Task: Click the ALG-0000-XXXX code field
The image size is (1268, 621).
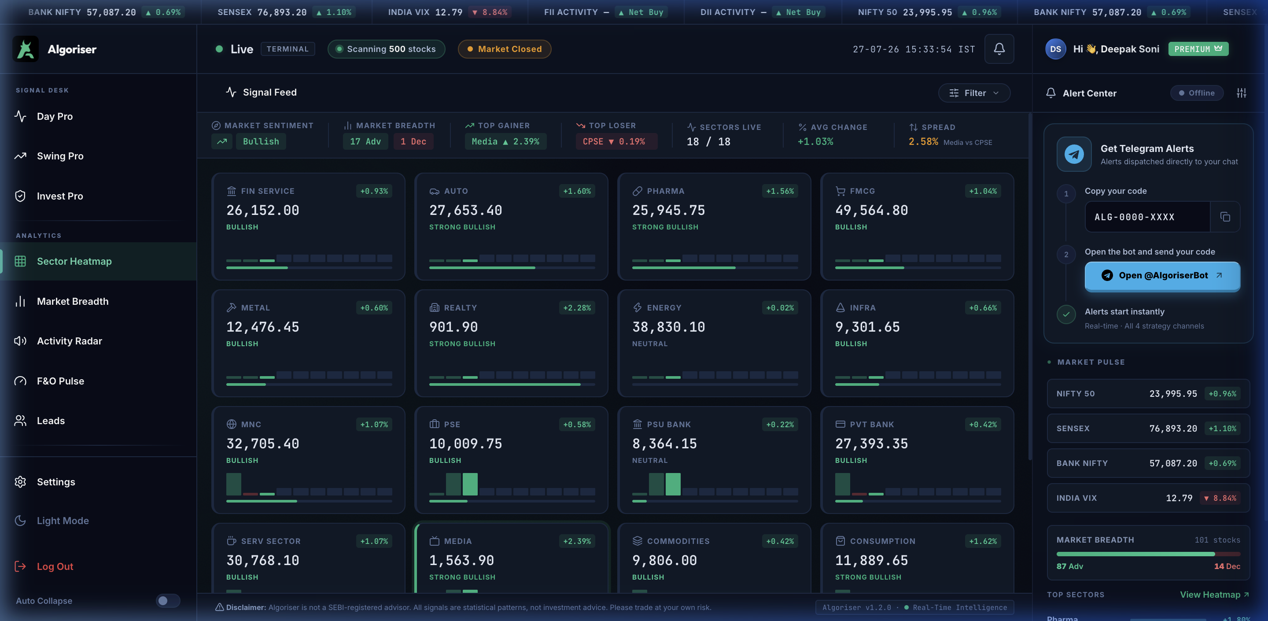Action: coord(1147,217)
